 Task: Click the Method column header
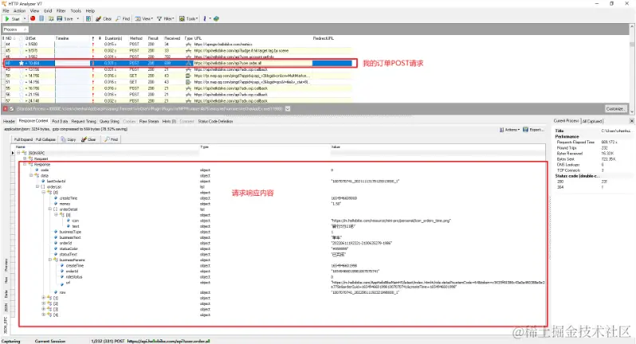[x=135, y=38]
